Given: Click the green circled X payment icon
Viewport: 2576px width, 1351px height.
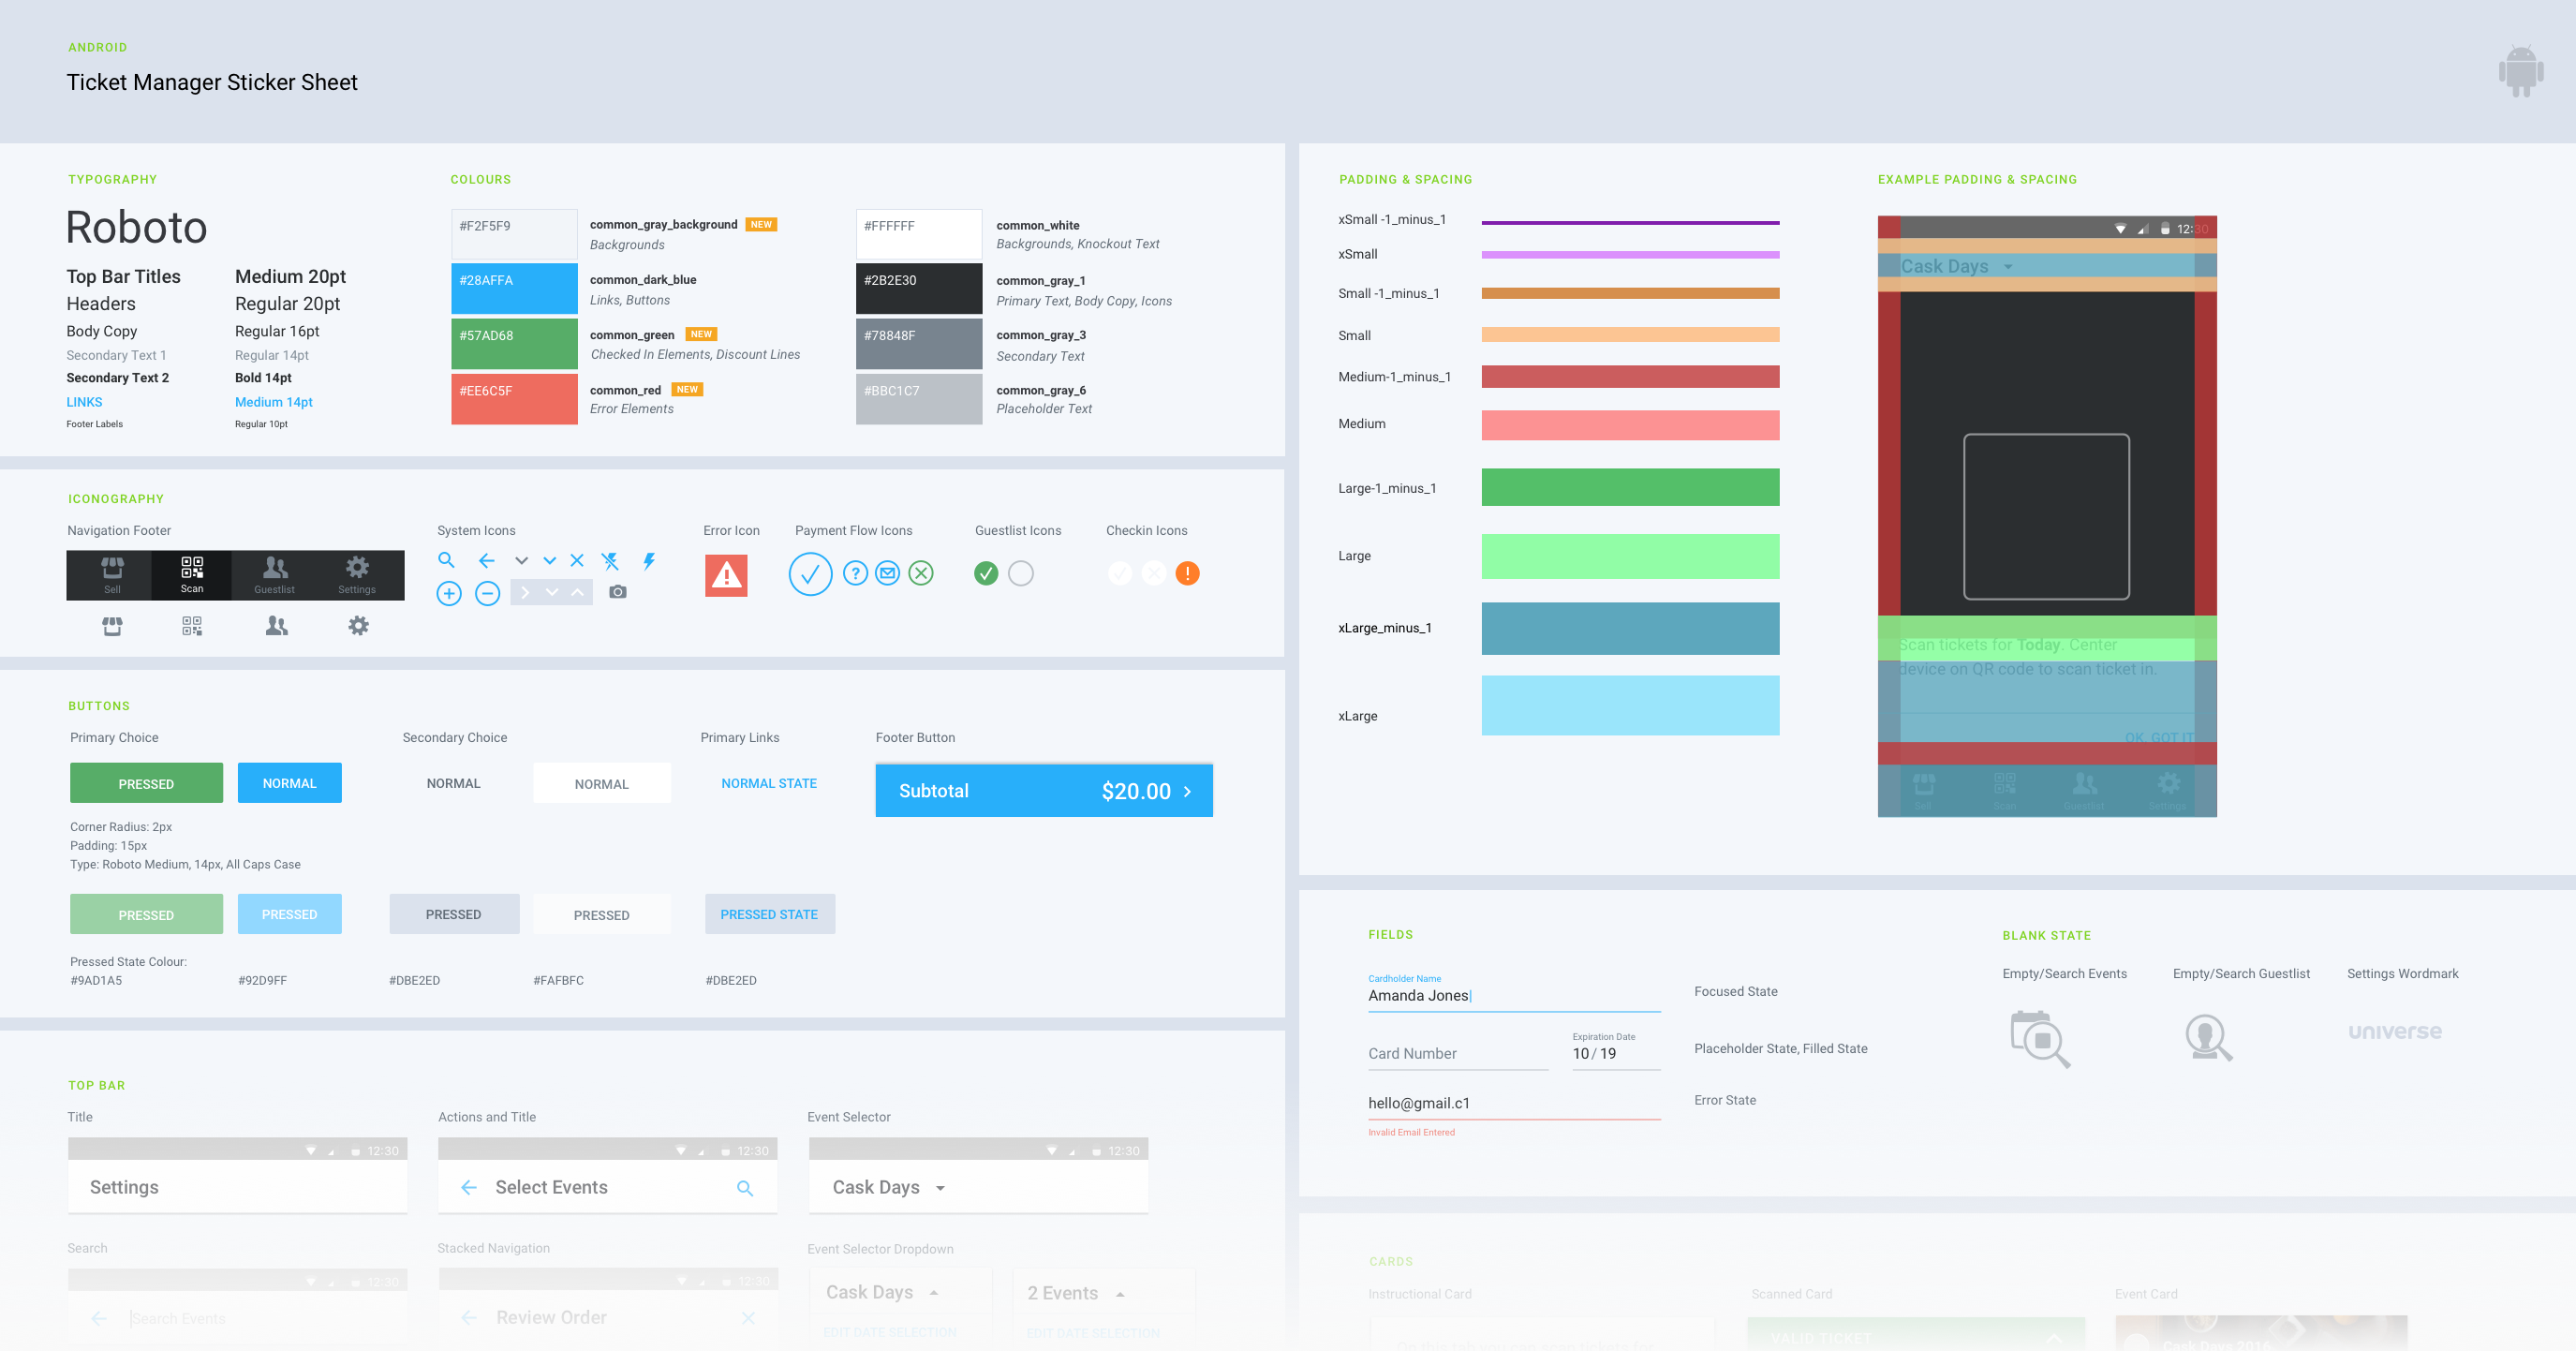Looking at the screenshot, I should (x=921, y=573).
